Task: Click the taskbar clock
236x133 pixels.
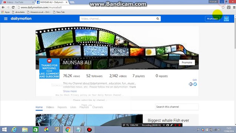Action: point(229,130)
